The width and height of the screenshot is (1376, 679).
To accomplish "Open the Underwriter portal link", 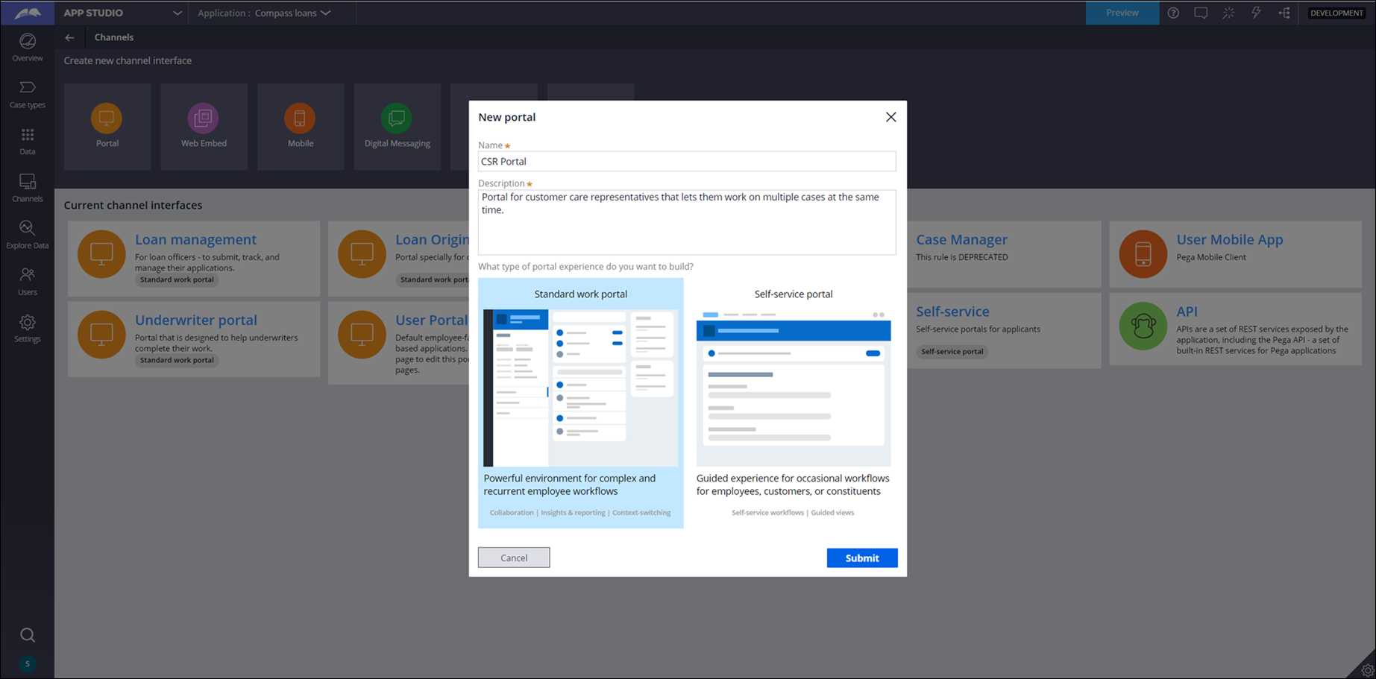I will coord(196,320).
